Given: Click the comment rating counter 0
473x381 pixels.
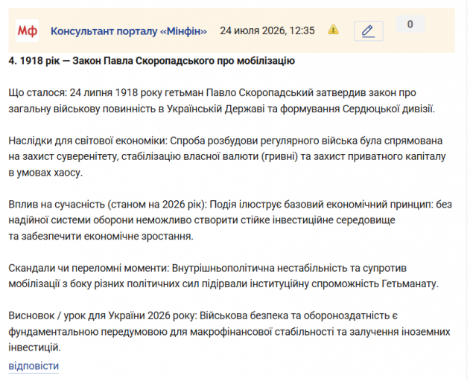Looking at the screenshot, I should [410, 24].
